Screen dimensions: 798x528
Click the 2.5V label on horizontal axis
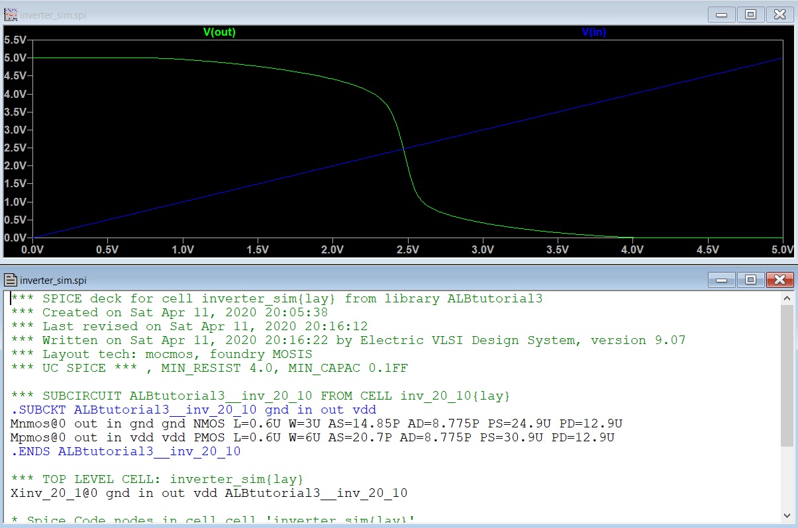click(x=407, y=249)
